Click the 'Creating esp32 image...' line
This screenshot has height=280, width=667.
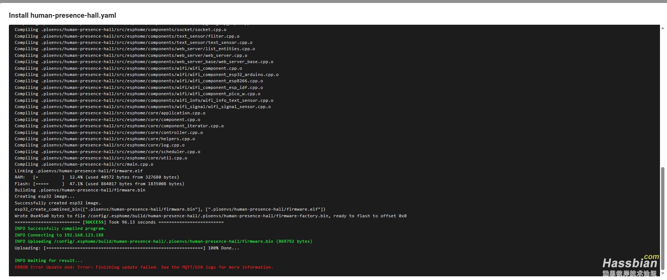(x=44, y=196)
